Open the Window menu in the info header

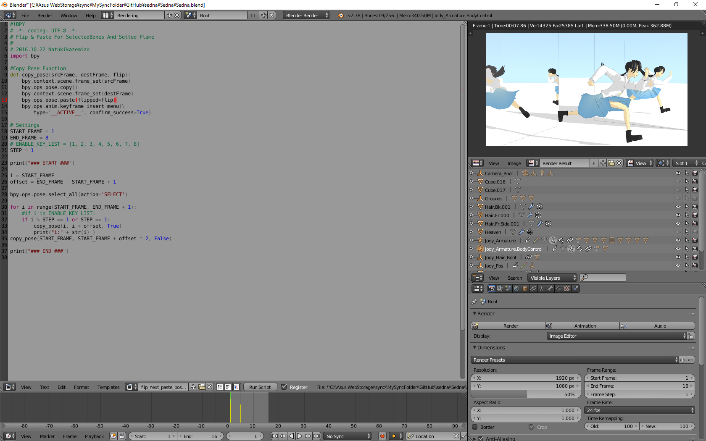[68, 16]
